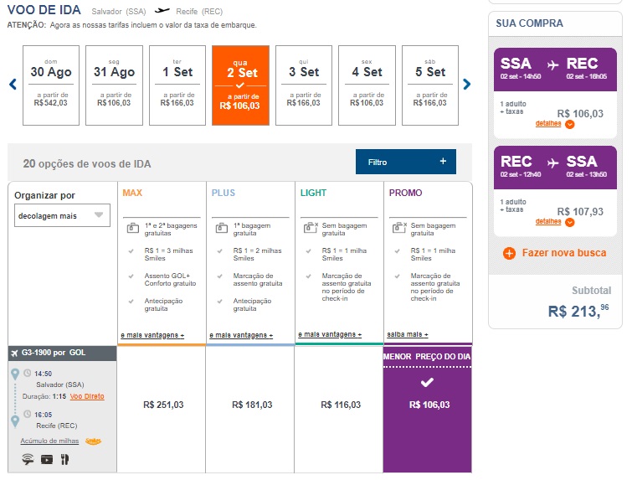Select the PROMO fare R$ 106,03
The height and width of the screenshot is (480, 632).
pos(427,405)
